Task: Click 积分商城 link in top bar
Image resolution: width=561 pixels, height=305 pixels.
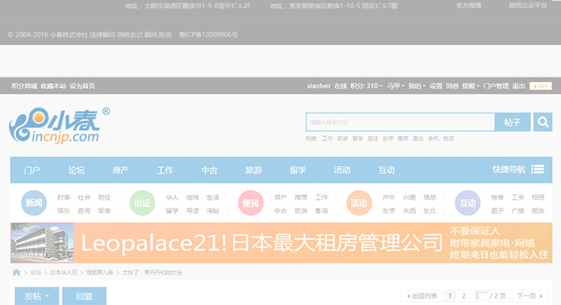Action: (x=24, y=86)
